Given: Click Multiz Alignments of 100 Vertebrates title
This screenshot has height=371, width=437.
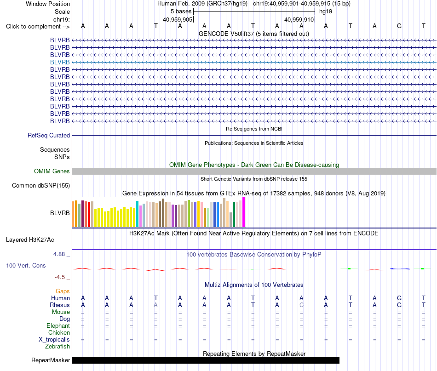Looking at the screenshot, I should [254, 285].
